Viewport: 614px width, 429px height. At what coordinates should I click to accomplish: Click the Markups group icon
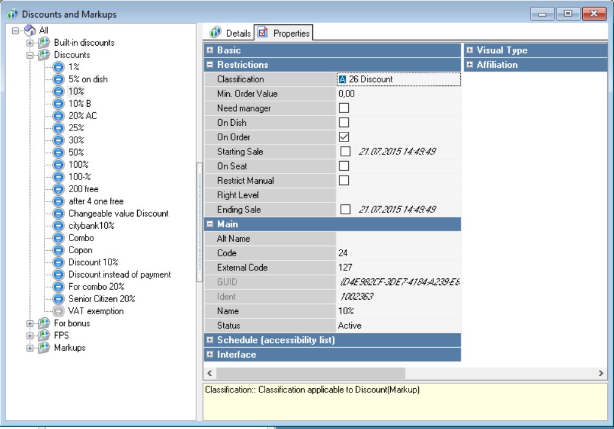pyautogui.click(x=44, y=348)
